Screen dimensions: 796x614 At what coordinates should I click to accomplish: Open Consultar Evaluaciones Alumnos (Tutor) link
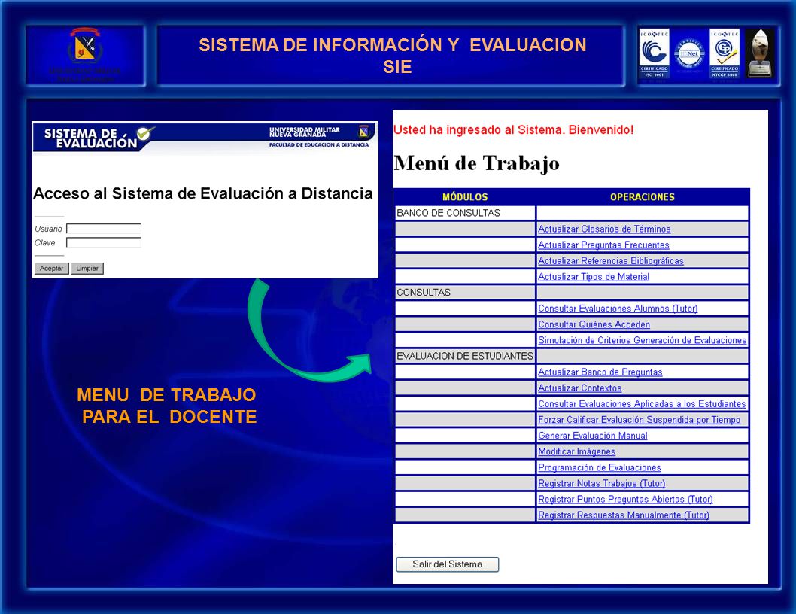point(618,309)
